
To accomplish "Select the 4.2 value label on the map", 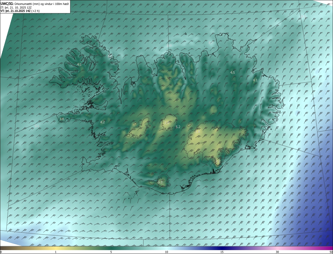I will 103,122.
